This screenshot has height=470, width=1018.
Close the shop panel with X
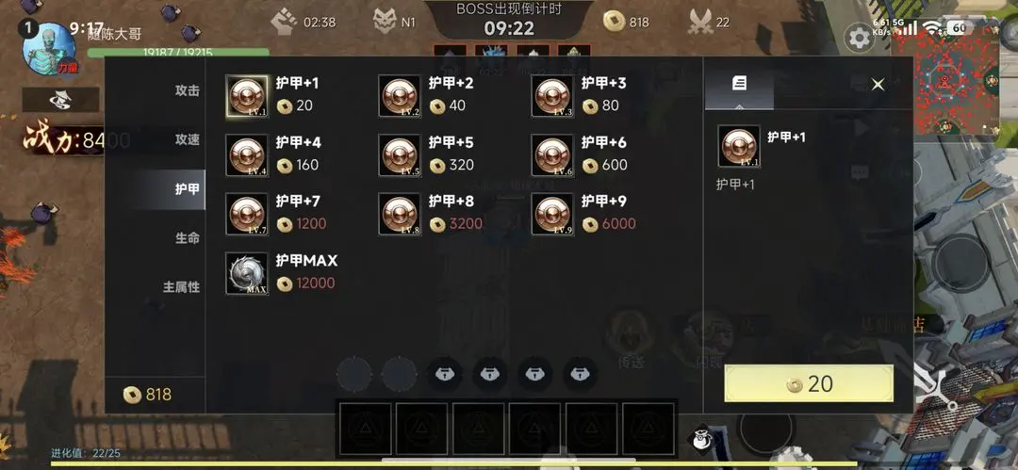[878, 85]
